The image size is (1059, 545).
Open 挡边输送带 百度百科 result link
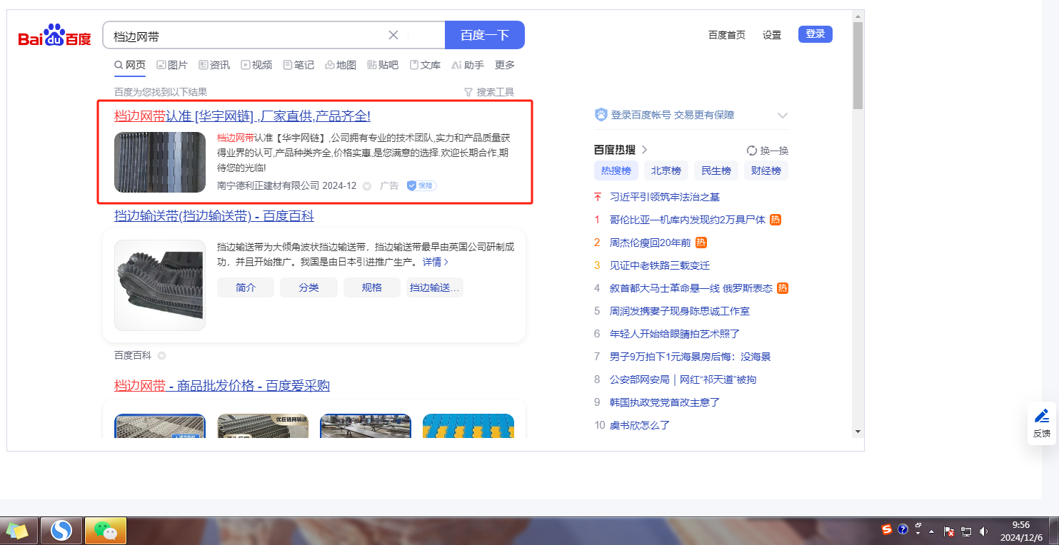pyautogui.click(x=214, y=216)
